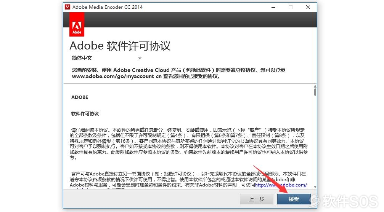This screenshot has width=384, height=212.
Task: Click the Adobe Media Encoder CC 2014 title text
Action: [108, 7]
